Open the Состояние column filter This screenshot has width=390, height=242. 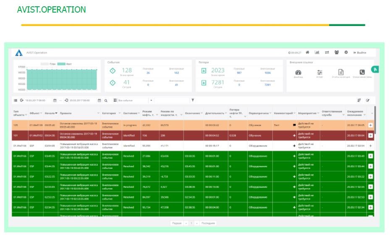pyautogui.click(x=139, y=113)
